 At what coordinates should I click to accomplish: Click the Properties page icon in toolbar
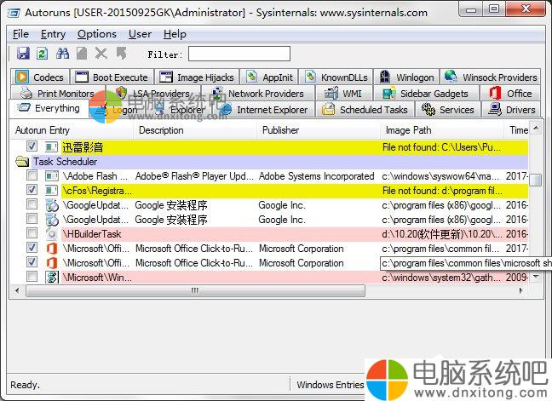click(82, 54)
